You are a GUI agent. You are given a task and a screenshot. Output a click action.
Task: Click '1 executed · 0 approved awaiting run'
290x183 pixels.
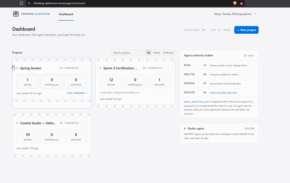coord(120,93)
